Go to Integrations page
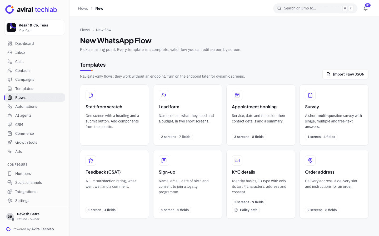 pos(34,192)
